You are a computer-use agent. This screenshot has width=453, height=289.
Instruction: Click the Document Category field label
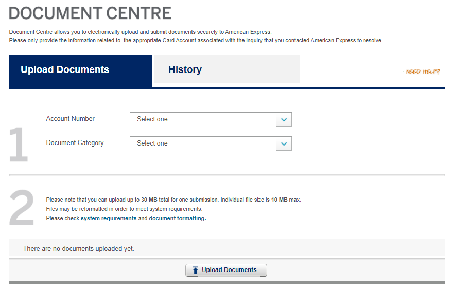[75, 142]
